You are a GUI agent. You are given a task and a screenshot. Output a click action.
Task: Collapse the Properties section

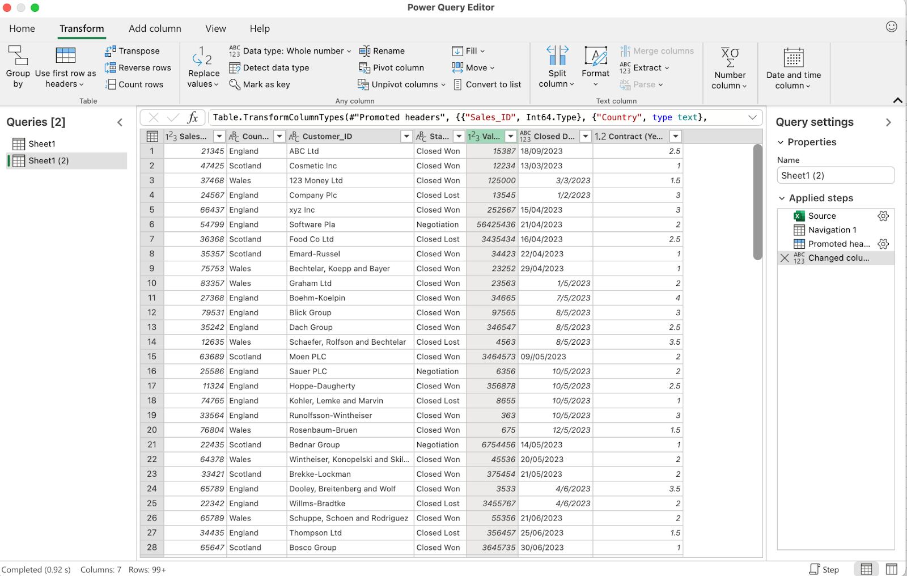(781, 142)
